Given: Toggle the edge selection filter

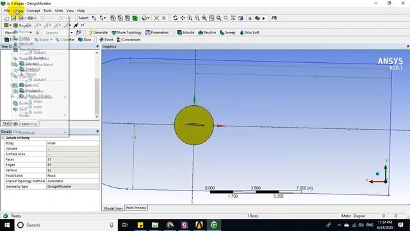Looking at the screenshot, I should [x=120, y=18].
